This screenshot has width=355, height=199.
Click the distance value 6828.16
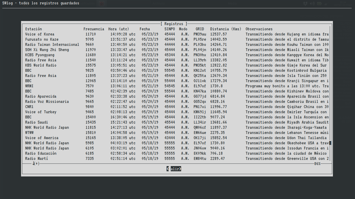(x=218, y=102)
